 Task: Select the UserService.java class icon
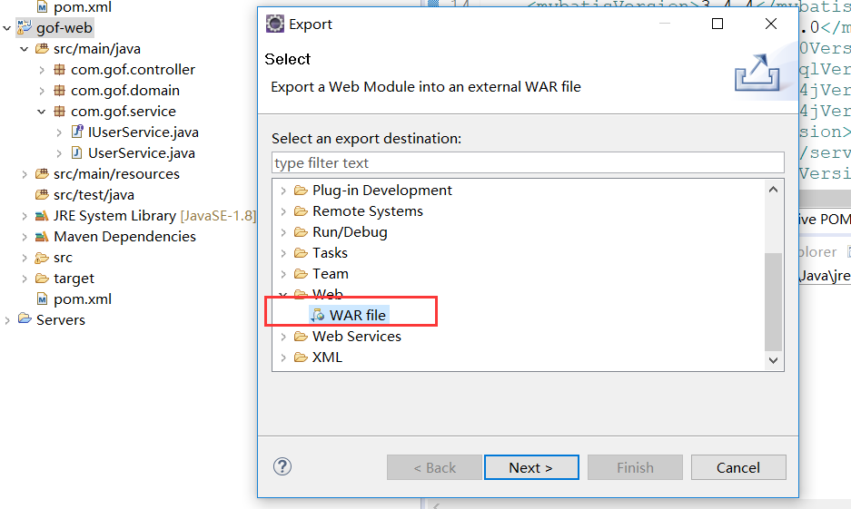coord(77,152)
